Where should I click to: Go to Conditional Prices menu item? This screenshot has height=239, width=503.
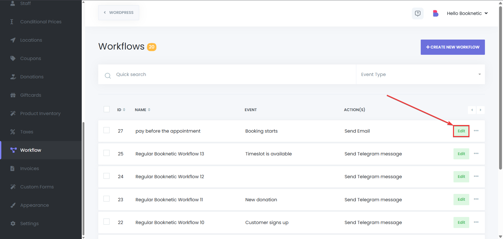tap(41, 22)
